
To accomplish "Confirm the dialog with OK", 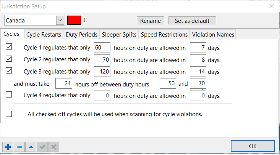I will tap(252, 146).
